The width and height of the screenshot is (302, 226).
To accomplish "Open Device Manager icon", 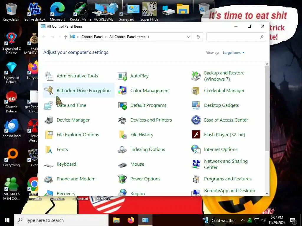I will (x=49, y=120).
